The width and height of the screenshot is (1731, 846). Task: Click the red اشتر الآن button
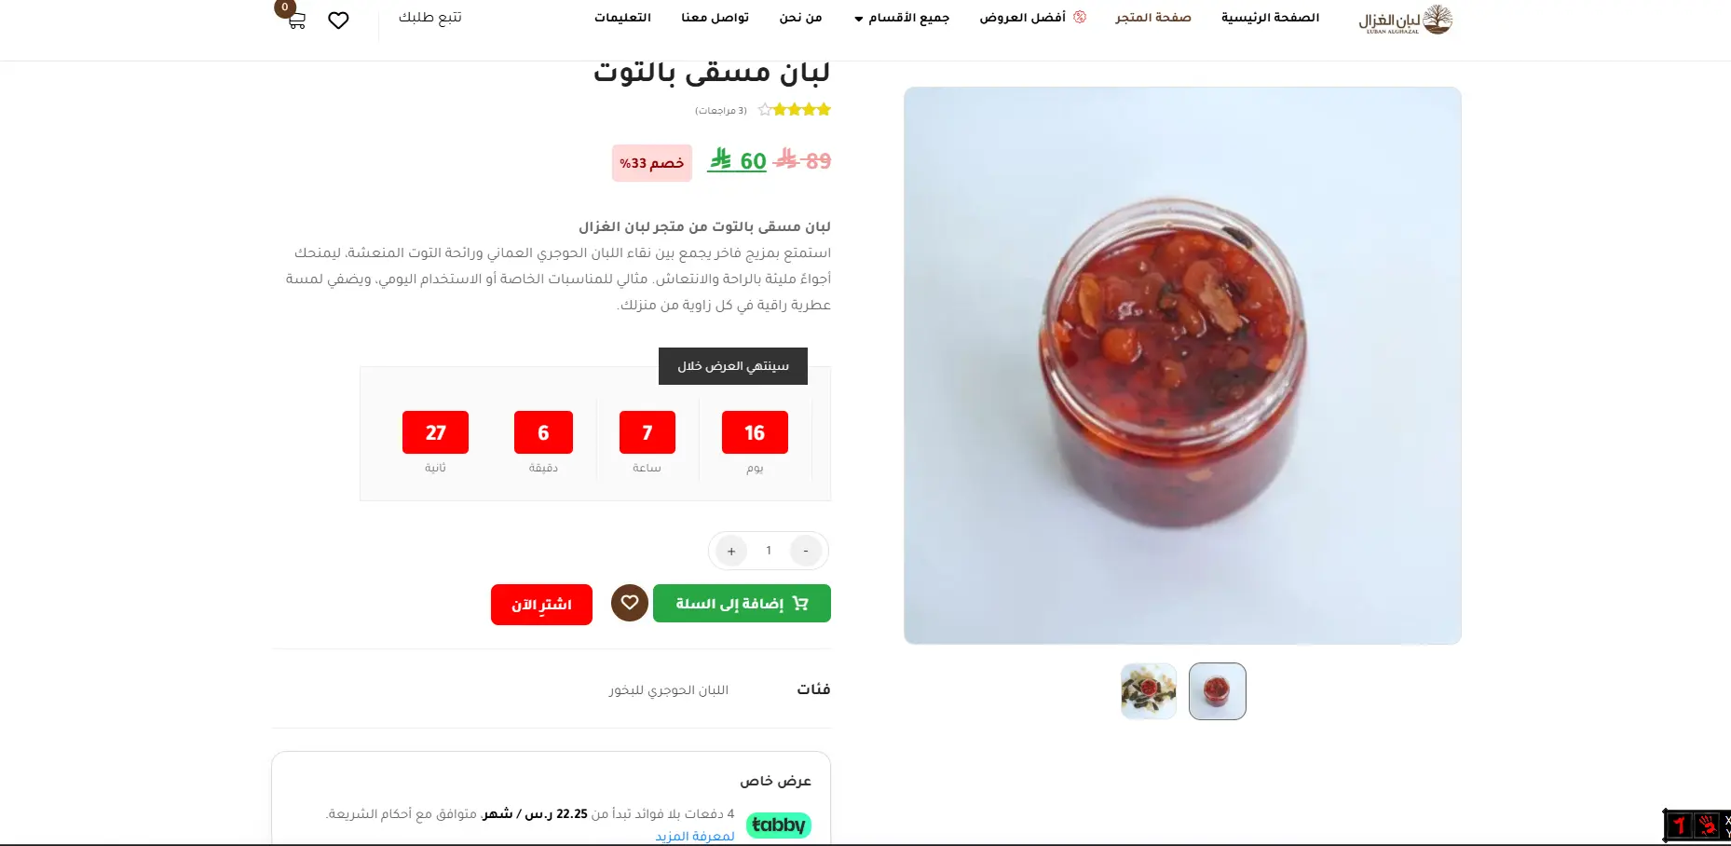pyautogui.click(x=541, y=605)
